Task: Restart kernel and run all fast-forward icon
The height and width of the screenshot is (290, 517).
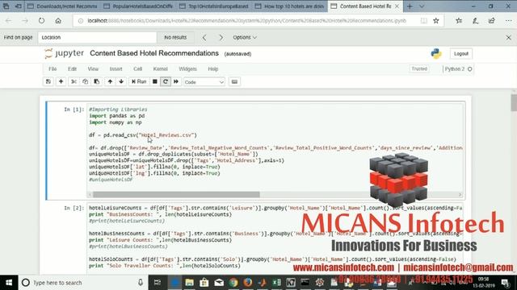Action: coord(176,81)
